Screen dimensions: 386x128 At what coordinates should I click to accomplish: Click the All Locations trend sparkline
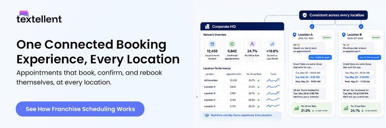tap(273, 80)
